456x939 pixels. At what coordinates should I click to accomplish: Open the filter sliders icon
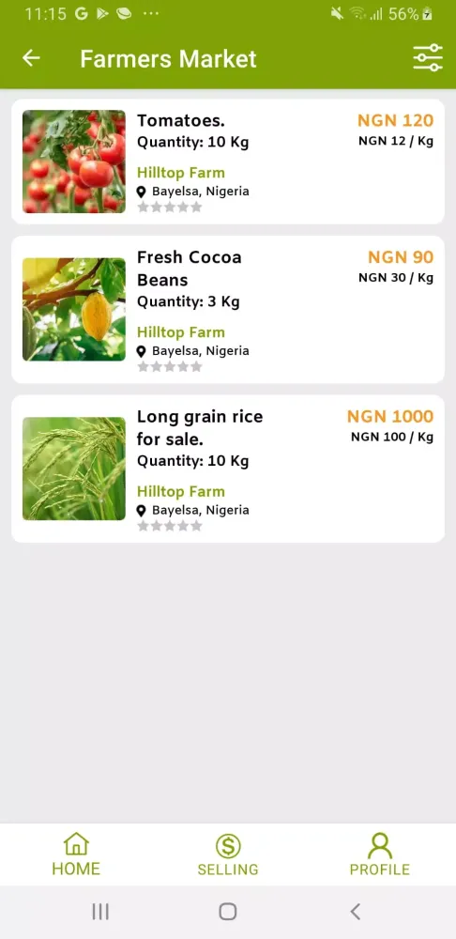(x=428, y=58)
